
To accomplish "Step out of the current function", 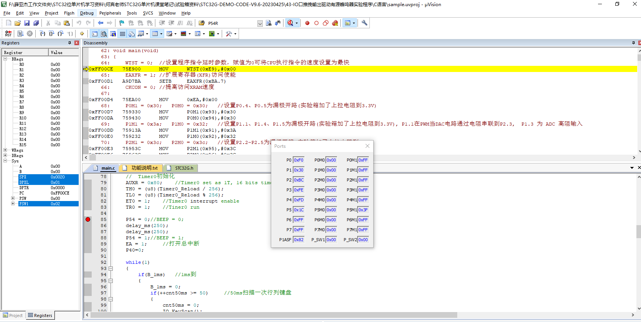I will (x=61, y=34).
